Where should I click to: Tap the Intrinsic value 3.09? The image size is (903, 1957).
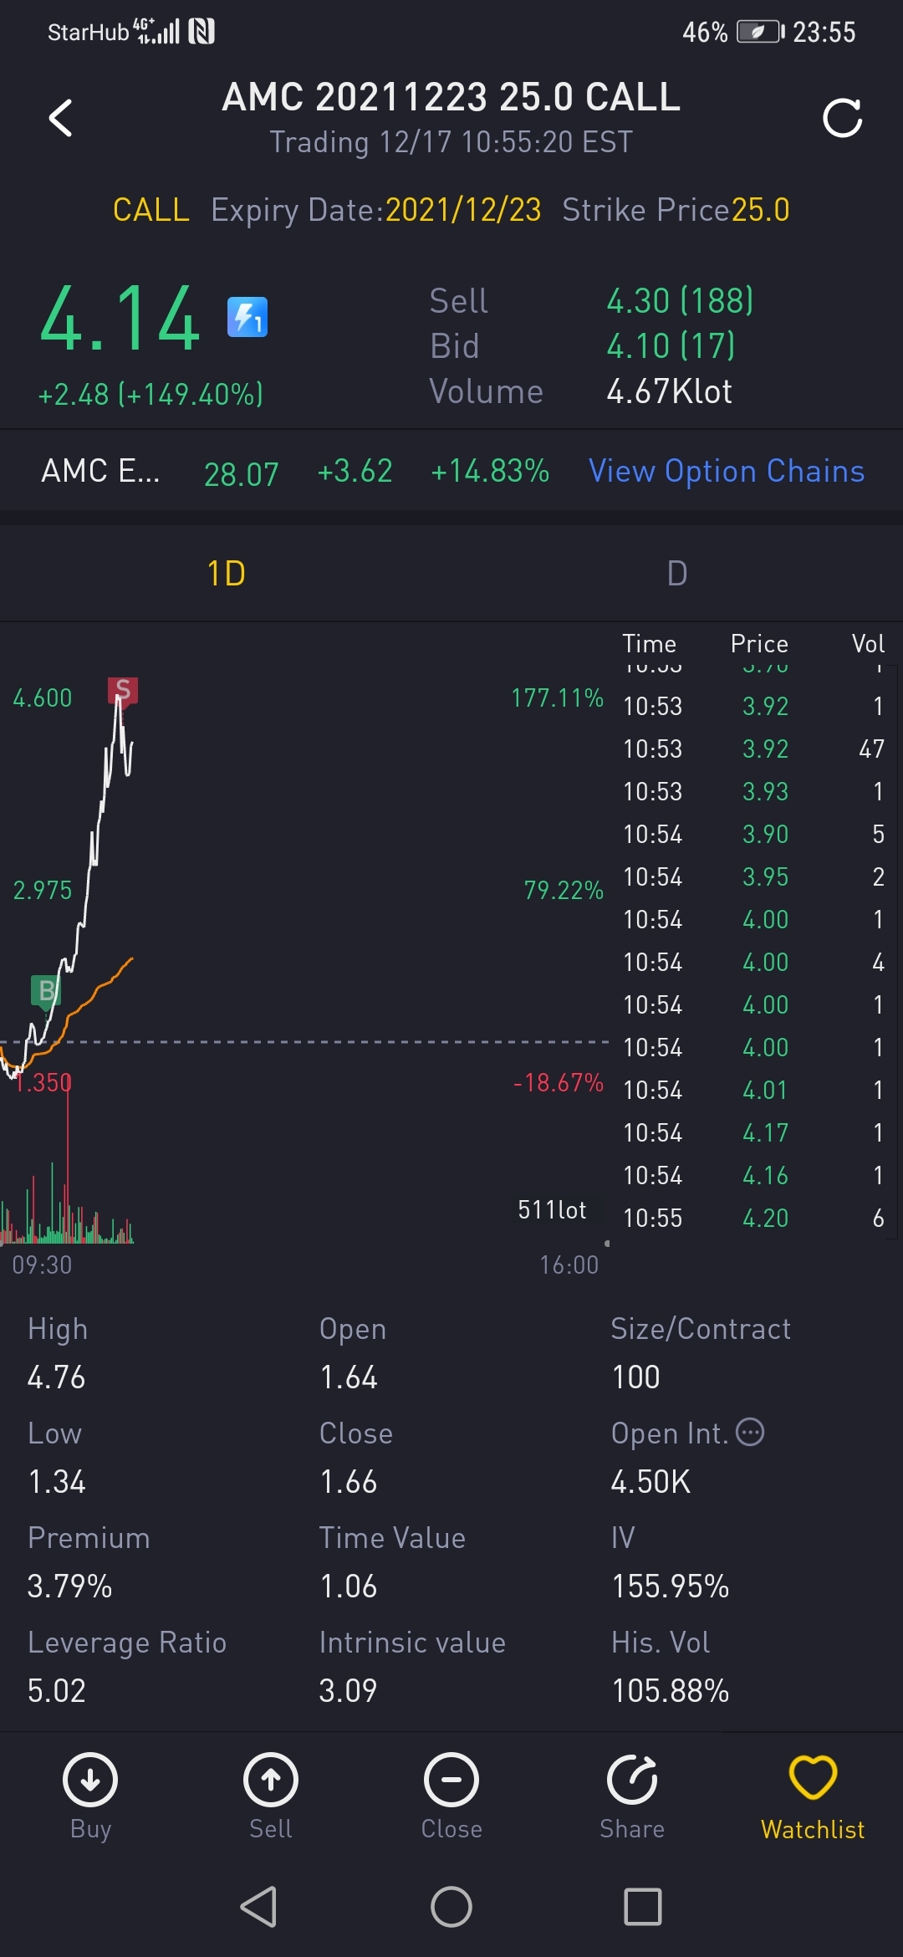click(348, 1690)
